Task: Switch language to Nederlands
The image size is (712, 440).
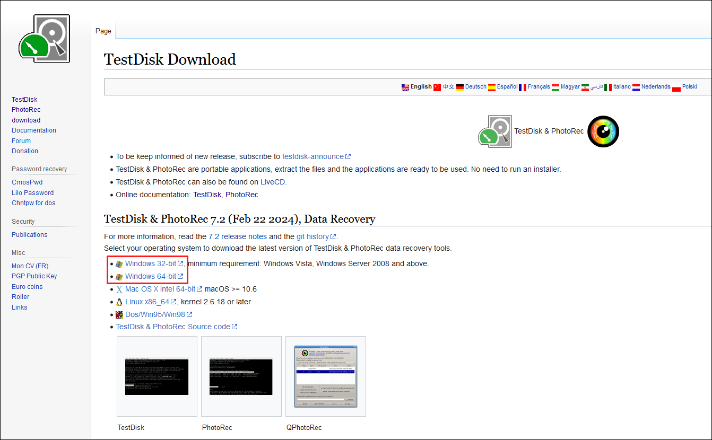Action: pyautogui.click(x=656, y=87)
